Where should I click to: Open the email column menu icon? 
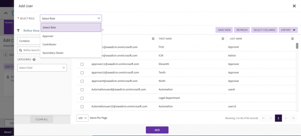tap(153, 38)
